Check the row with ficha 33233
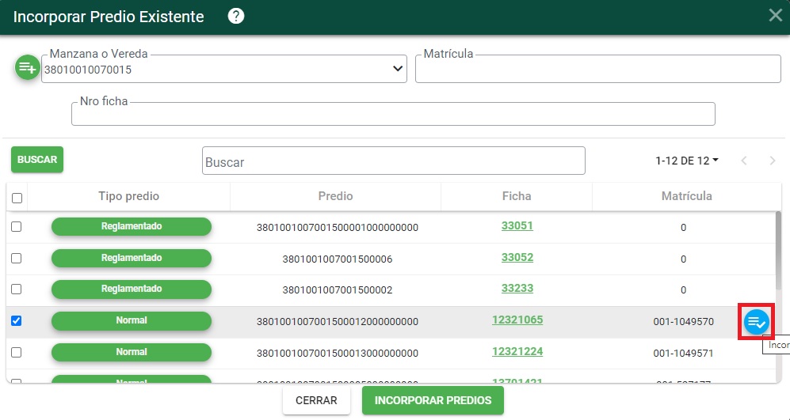The image size is (790, 420). (x=17, y=289)
